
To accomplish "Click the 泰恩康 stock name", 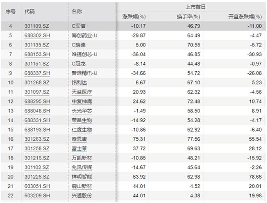I will 79,139.
